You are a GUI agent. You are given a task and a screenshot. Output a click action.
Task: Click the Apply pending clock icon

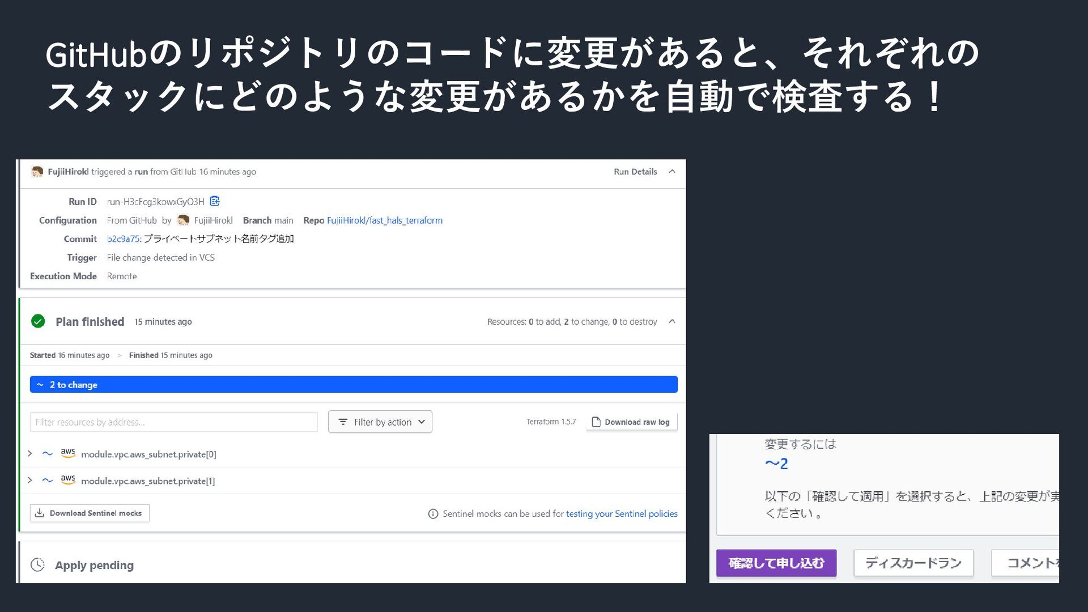point(37,565)
